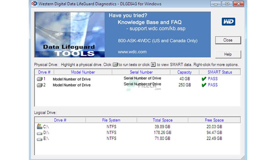
Task: Click the 20.03 GB free space value
Action: pos(214,127)
